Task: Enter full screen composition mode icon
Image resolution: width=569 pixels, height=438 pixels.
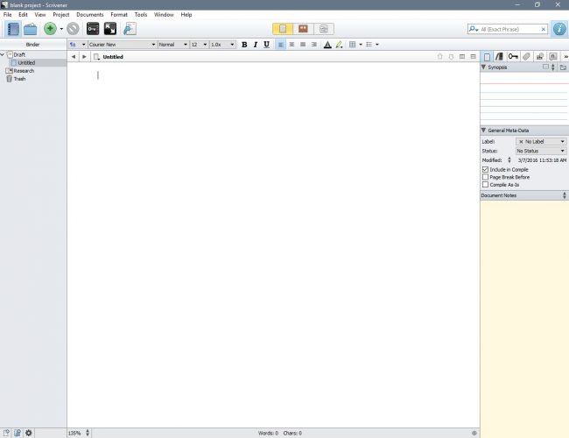Action: [110, 29]
